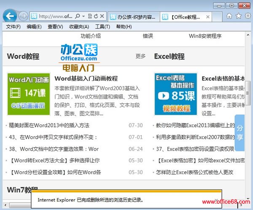Click the site favicon in address bar

pos(34,16)
